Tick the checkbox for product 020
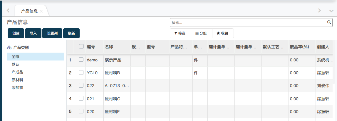The height and width of the screenshot is (121, 337). [x=81, y=111]
